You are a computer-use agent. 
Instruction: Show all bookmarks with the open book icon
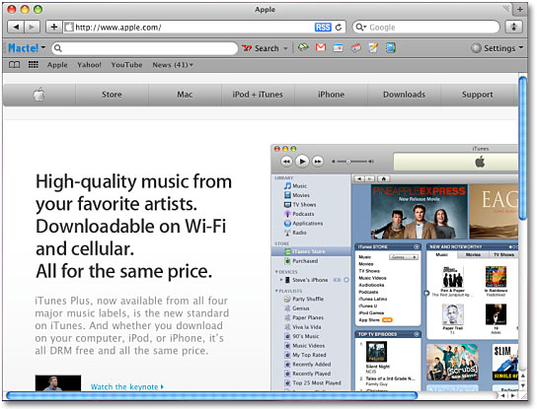(15, 65)
